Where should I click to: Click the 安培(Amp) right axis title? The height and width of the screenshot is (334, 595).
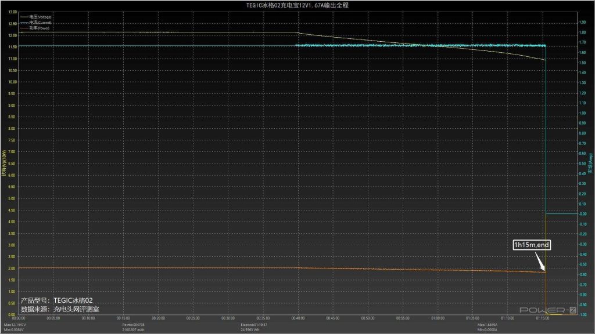click(x=590, y=163)
